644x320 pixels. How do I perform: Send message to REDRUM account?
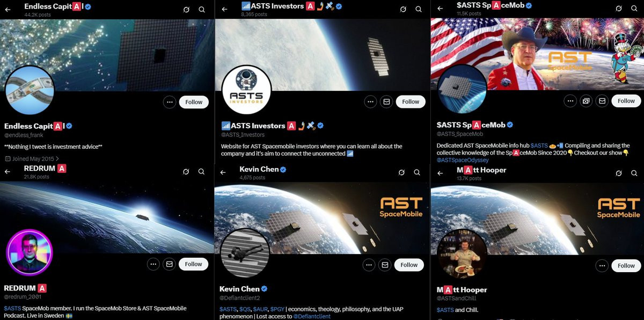169,264
